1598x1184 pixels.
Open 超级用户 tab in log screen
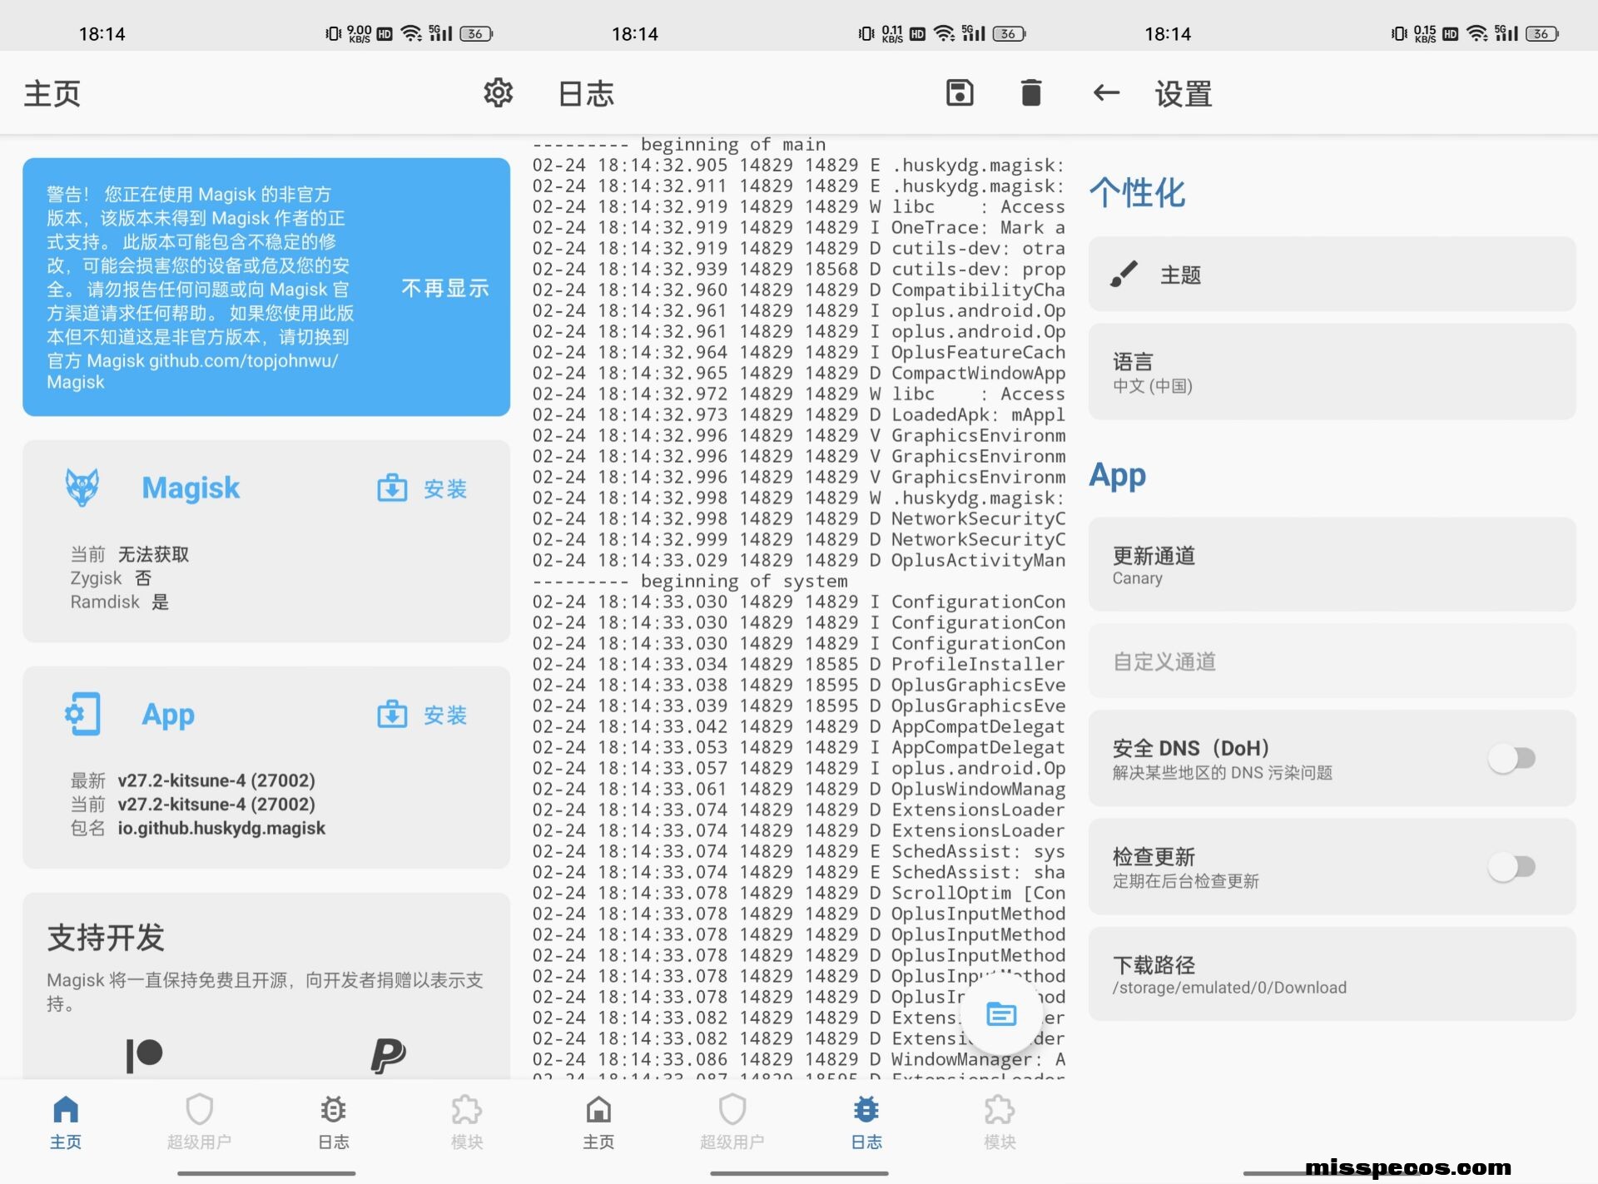pyautogui.click(x=732, y=1122)
